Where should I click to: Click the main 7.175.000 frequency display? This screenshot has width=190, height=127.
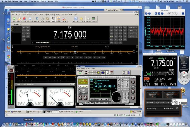[70, 34]
